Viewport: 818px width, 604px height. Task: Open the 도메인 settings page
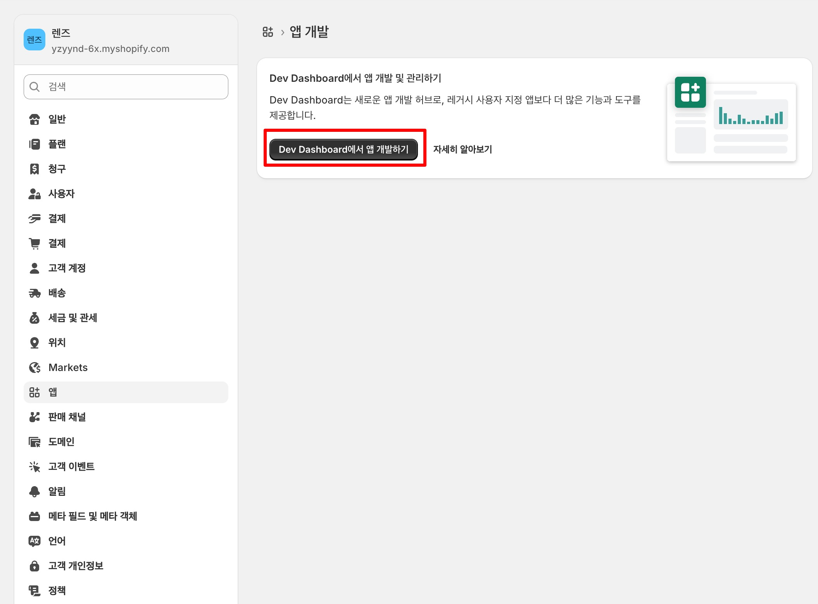(x=61, y=442)
